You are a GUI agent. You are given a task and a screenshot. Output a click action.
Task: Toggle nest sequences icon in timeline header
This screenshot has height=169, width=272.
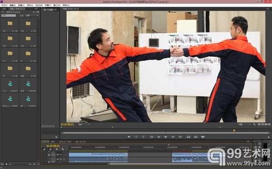(x=44, y=149)
